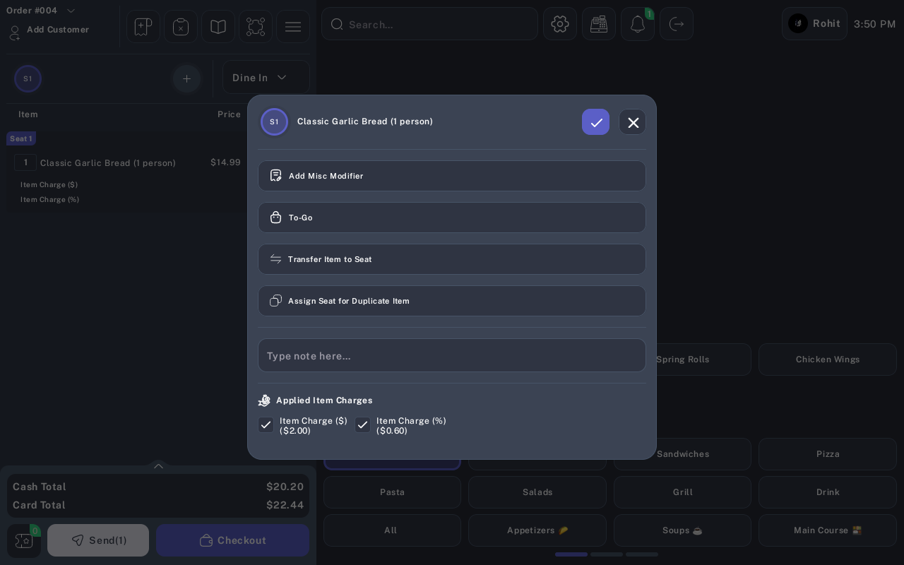Uncheck the Item Charge ($) checkbox
Screen dimensions: 904x565
[x=266, y=424]
